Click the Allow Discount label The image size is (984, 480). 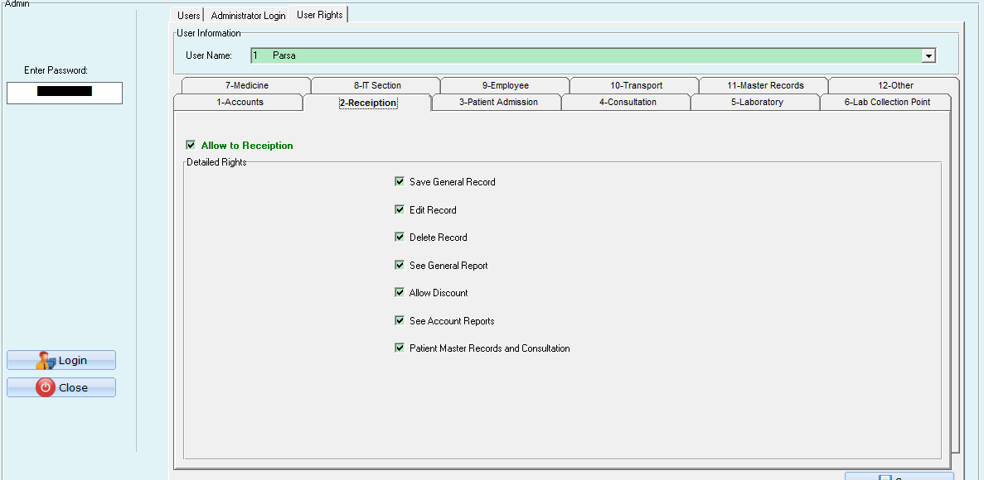(x=439, y=293)
